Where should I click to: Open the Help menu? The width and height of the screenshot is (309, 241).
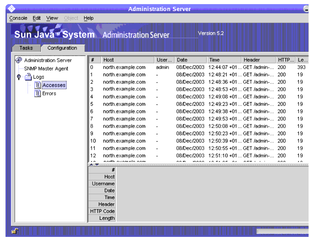pos(89,18)
